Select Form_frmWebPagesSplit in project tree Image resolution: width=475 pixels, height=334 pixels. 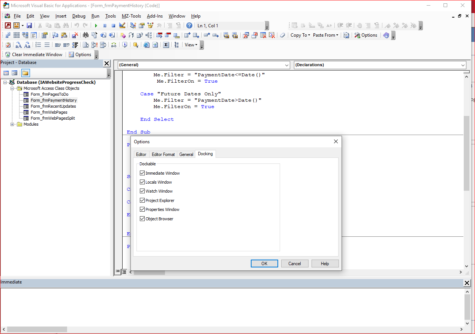[x=52, y=118]
